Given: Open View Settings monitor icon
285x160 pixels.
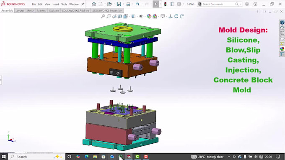Looking at the screenshot, I should pos(163,16).
